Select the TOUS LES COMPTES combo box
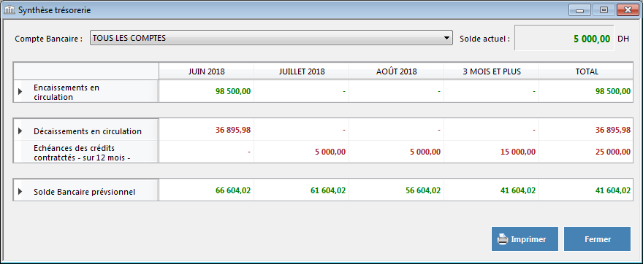 [271, 39]
